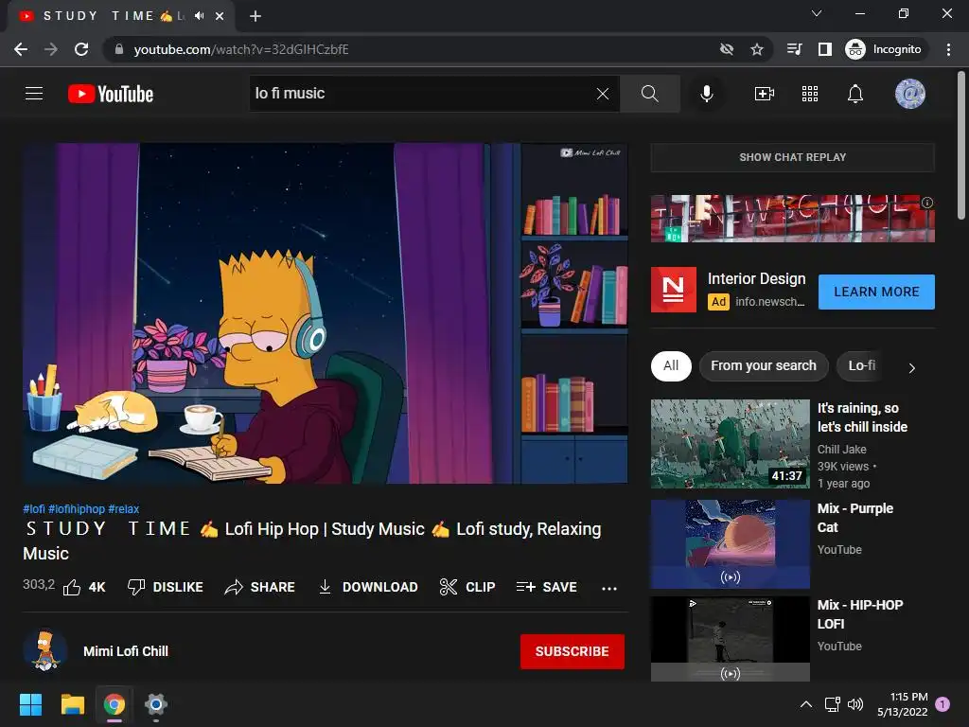Open the three-dot more actions menu
969x727 pixels.
[x=609, y=588]
